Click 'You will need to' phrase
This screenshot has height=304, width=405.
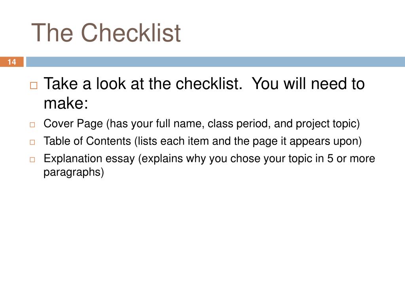[x=308, y=84]
